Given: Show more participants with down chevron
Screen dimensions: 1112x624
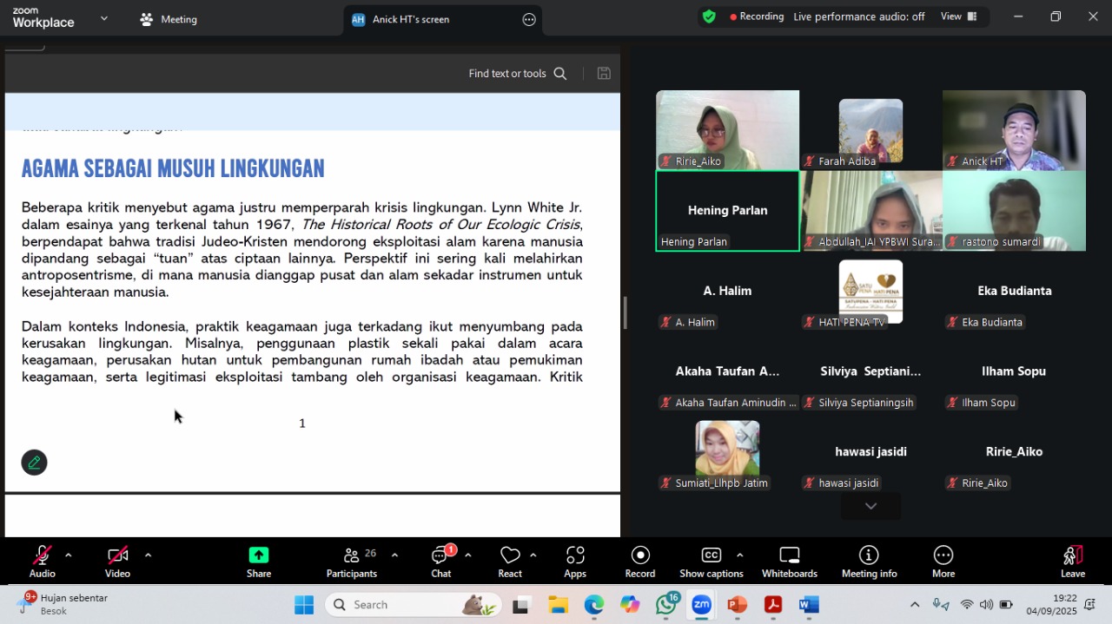Looking at the screenshot, I should click(x=870, y=506).
